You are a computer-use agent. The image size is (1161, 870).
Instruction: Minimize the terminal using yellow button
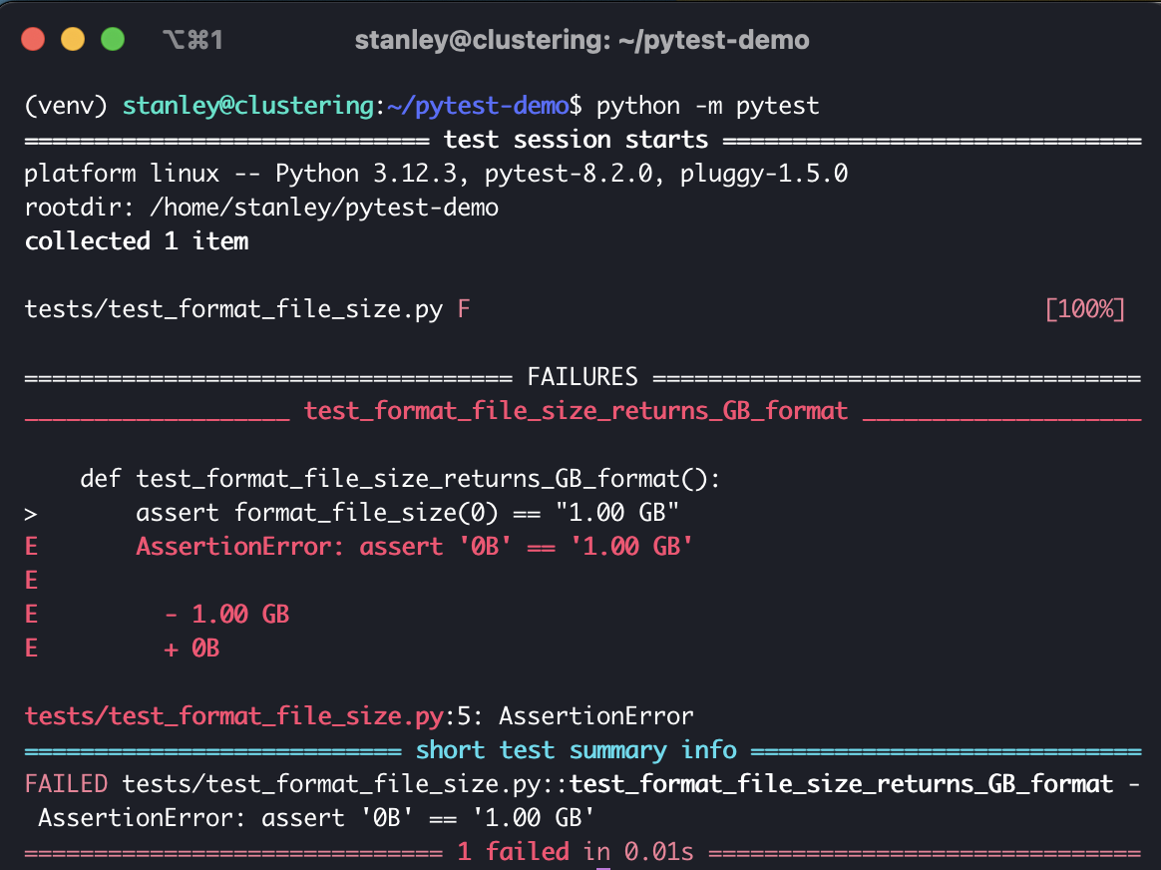[73, 40]
